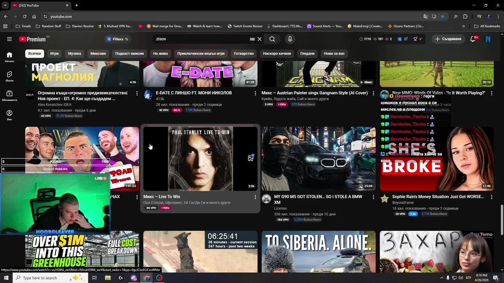The height and width of the screenshot is (283, 504).
Task: Open the account avatar menu
Action: (x=488, y=39)
